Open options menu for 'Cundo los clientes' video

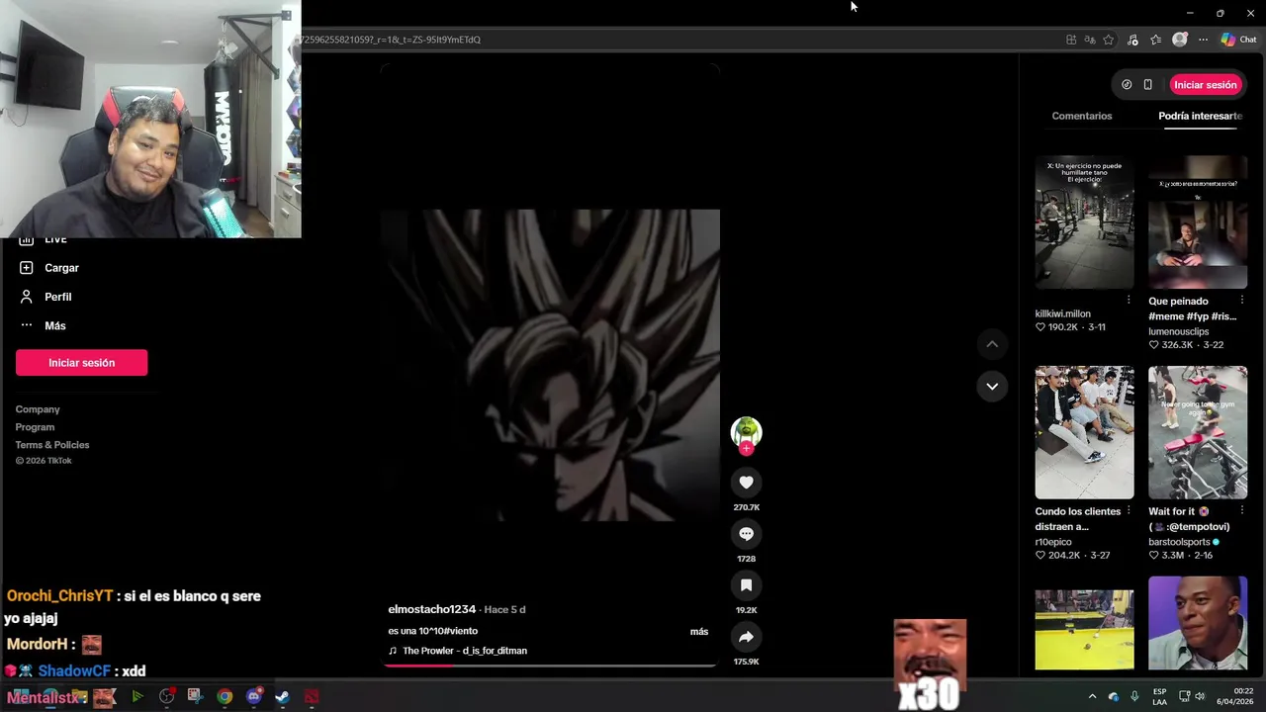(1129, 511)
